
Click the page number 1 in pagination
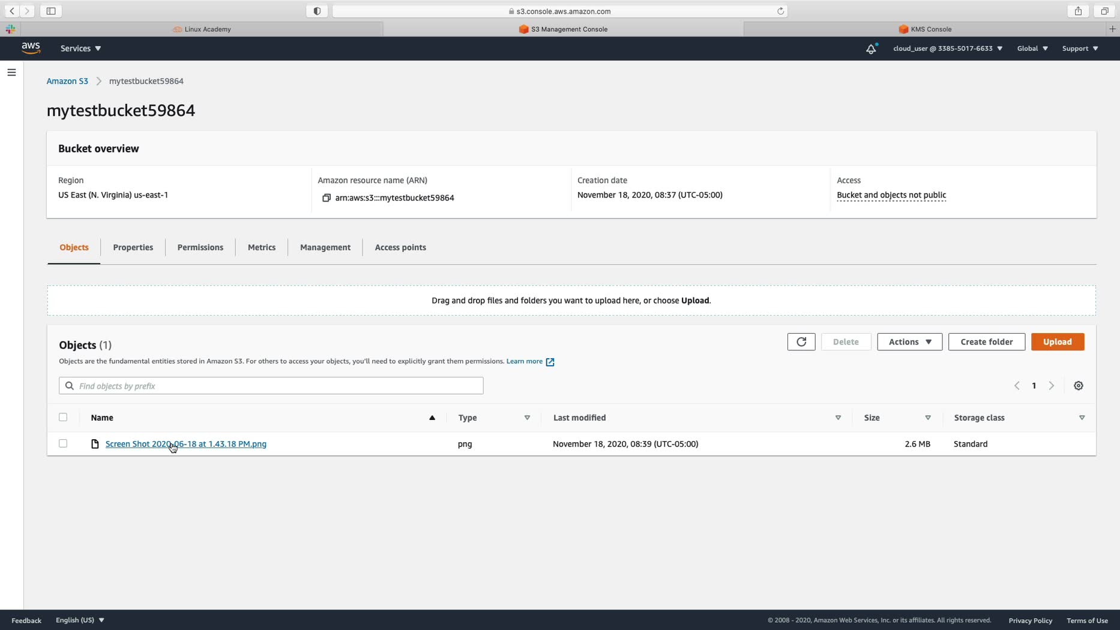[1034, 386]
